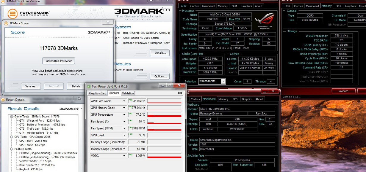
Task: Collapse the CPU Tests tree node
Action: [x=12, y=137]
